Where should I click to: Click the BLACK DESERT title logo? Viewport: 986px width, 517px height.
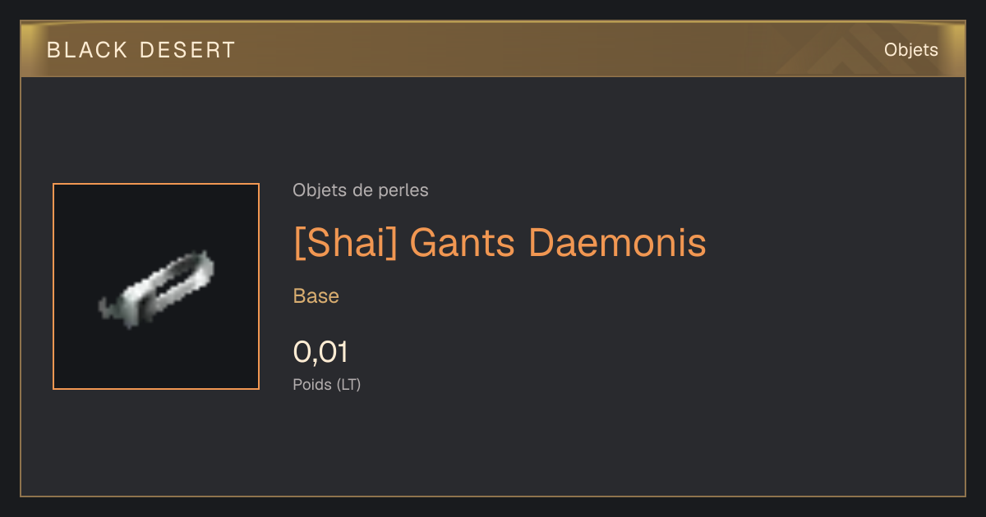tap(141, 50)
